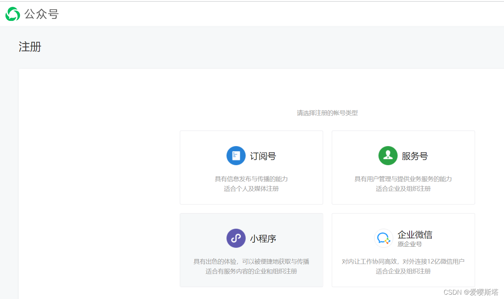Click the 公众号 header text
Image resolution: width=504 pixels, height=299 pixels.
(41, 14)
